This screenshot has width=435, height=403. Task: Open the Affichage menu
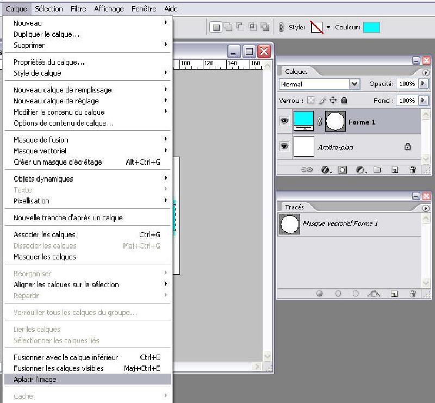tap(109, 9)
